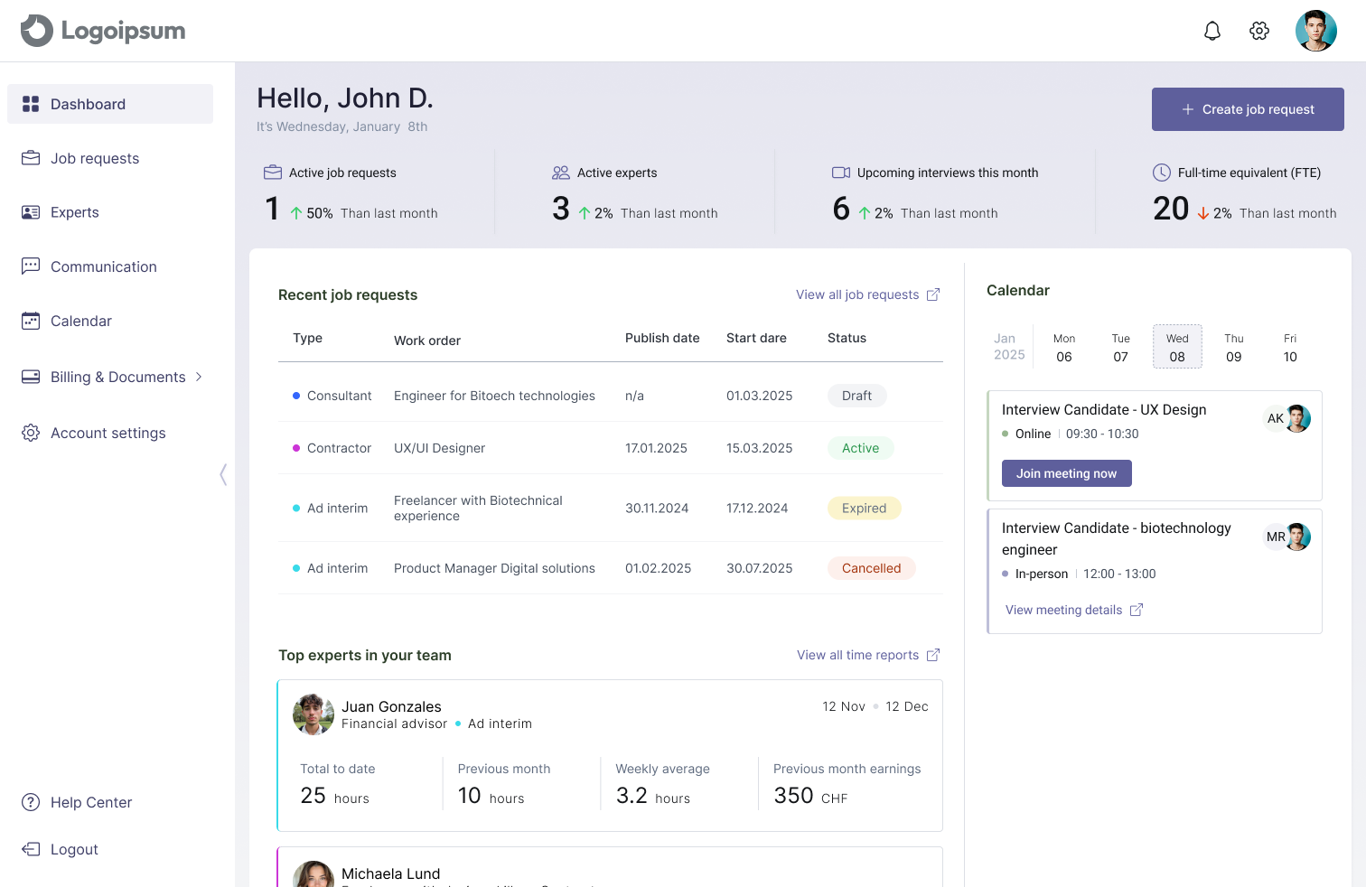
Task: Expand the Billing & Documents submenu chevron
Action: pos(199,377)
